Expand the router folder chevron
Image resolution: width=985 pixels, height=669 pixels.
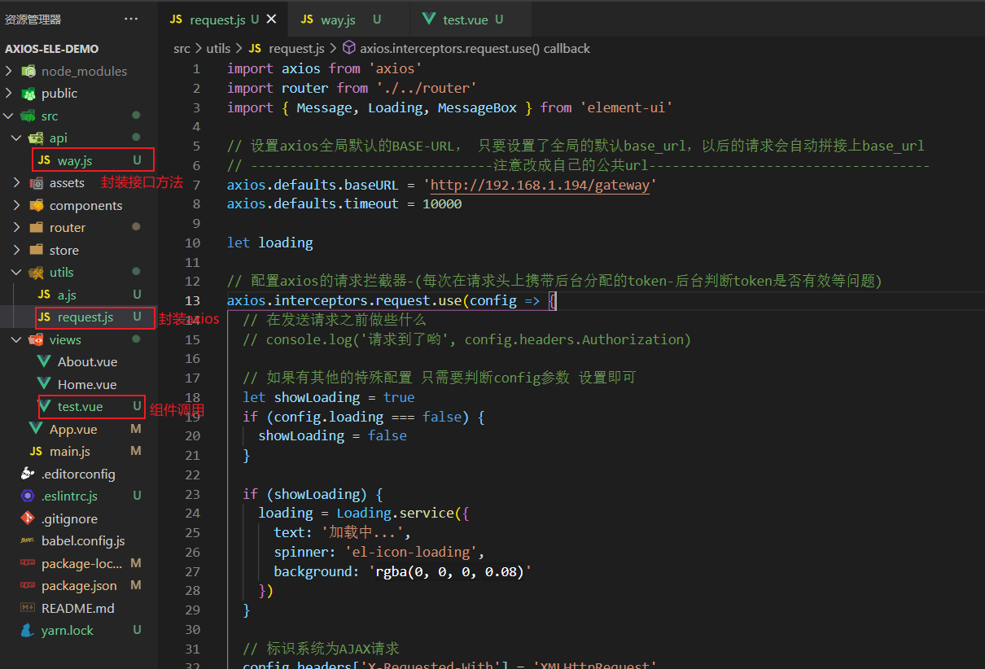(x=16, y=228)
